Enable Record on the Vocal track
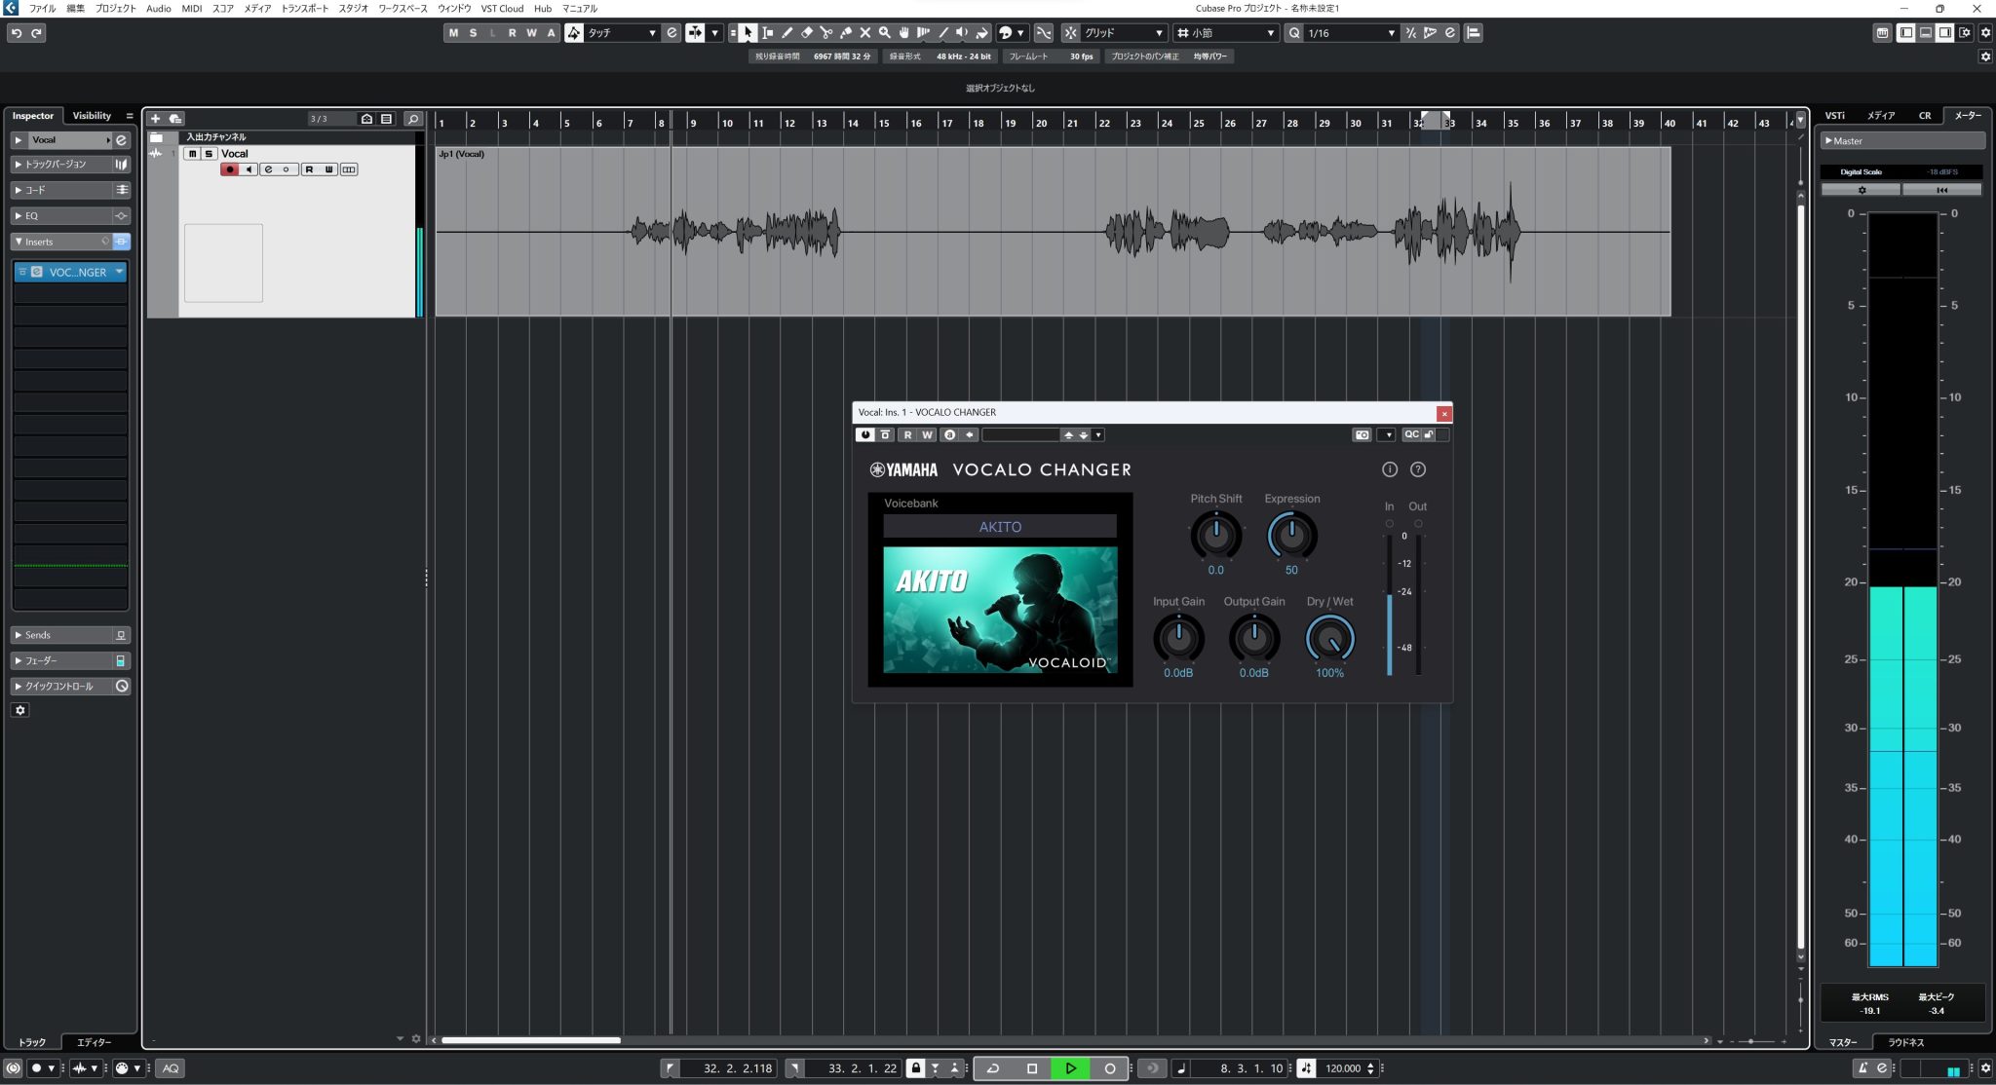The height and width of the screenshot is (1085, 1996). [x=229, y=169]
